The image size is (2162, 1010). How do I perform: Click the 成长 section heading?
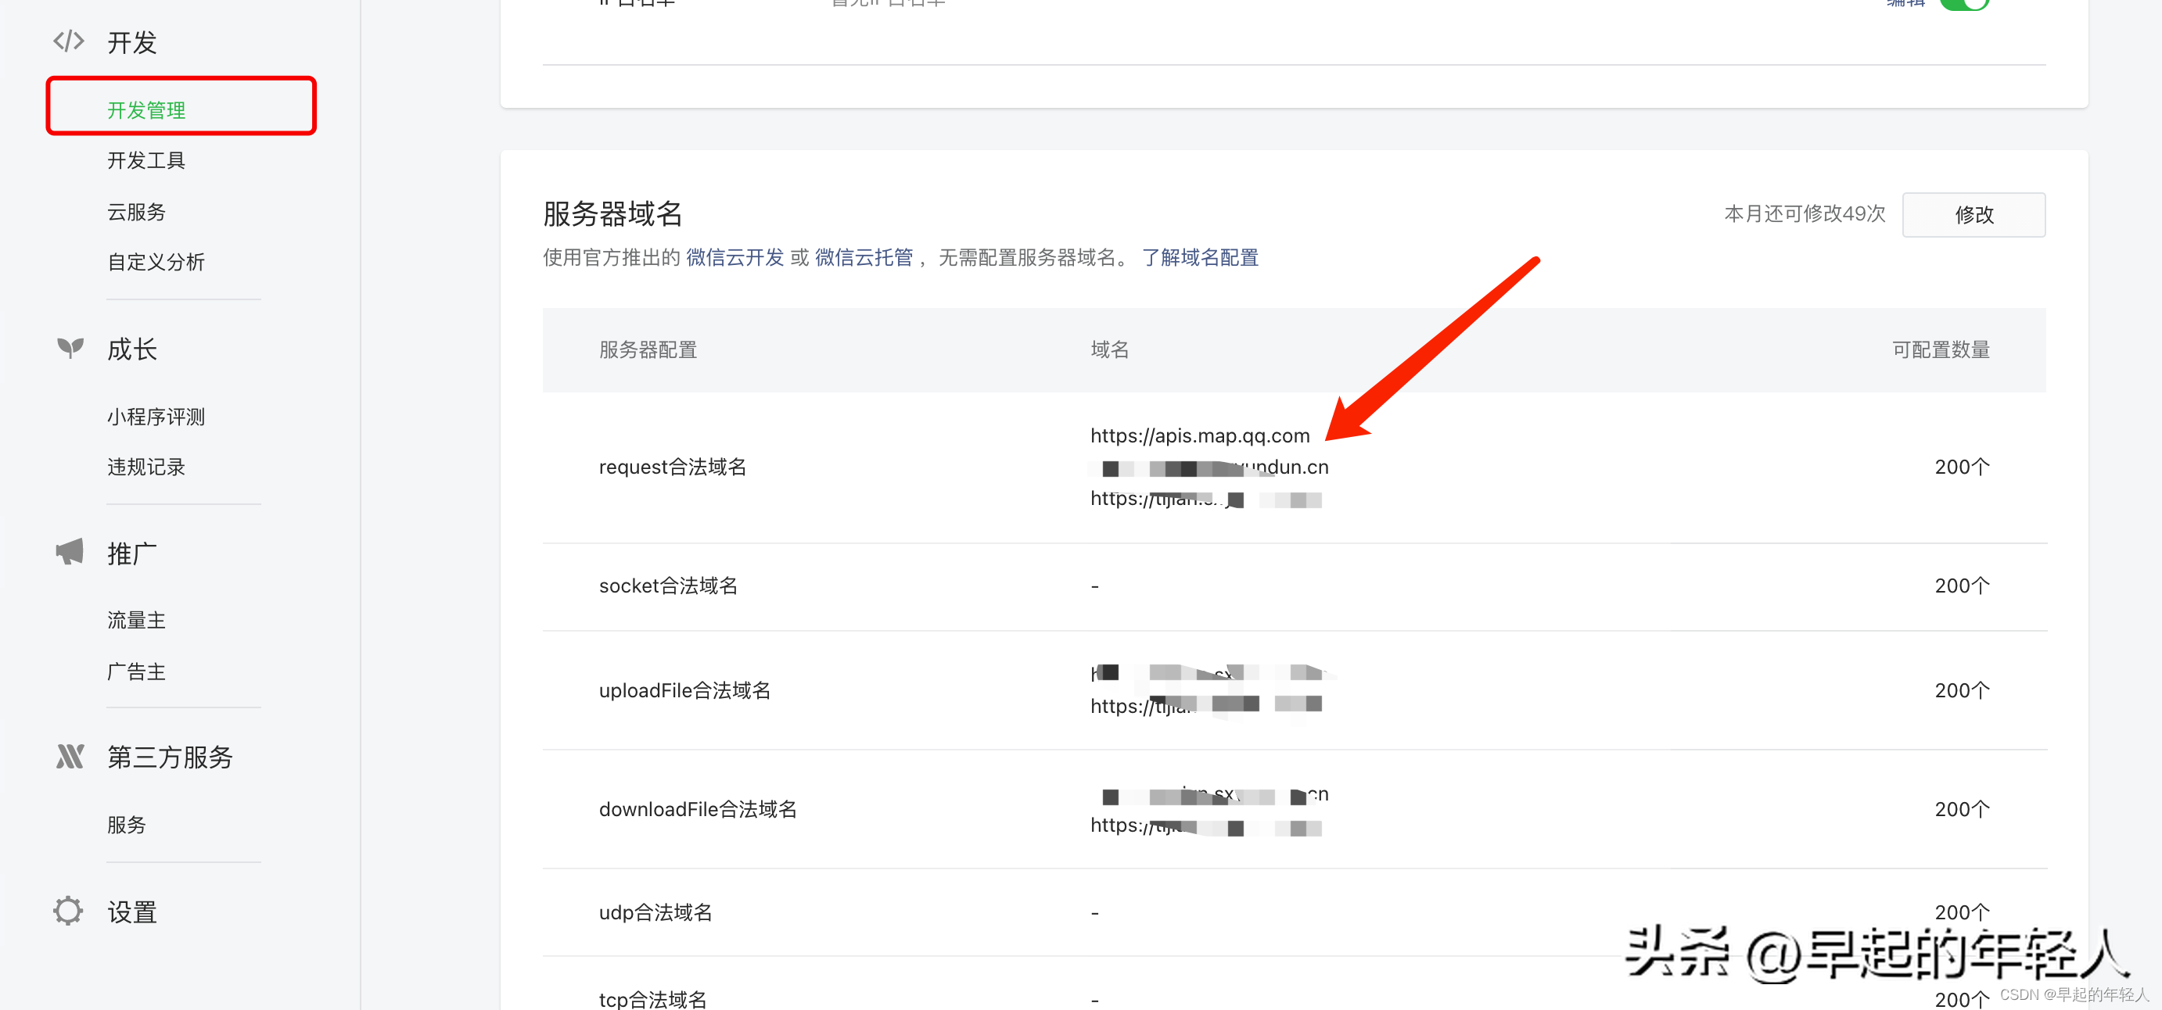point(131,349)
